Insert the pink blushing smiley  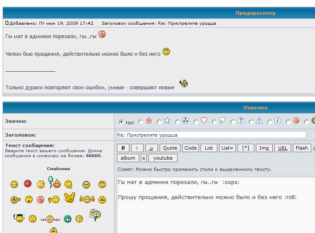click(x=40, y=199)
